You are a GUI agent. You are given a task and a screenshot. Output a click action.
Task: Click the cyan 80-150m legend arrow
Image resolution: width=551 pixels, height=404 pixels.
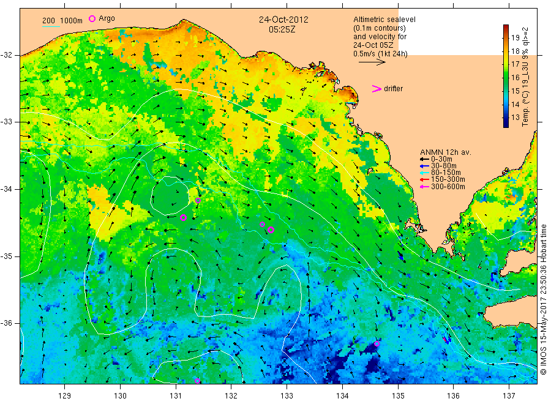(424, 173)
